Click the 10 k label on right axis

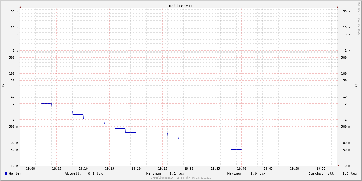347,27
